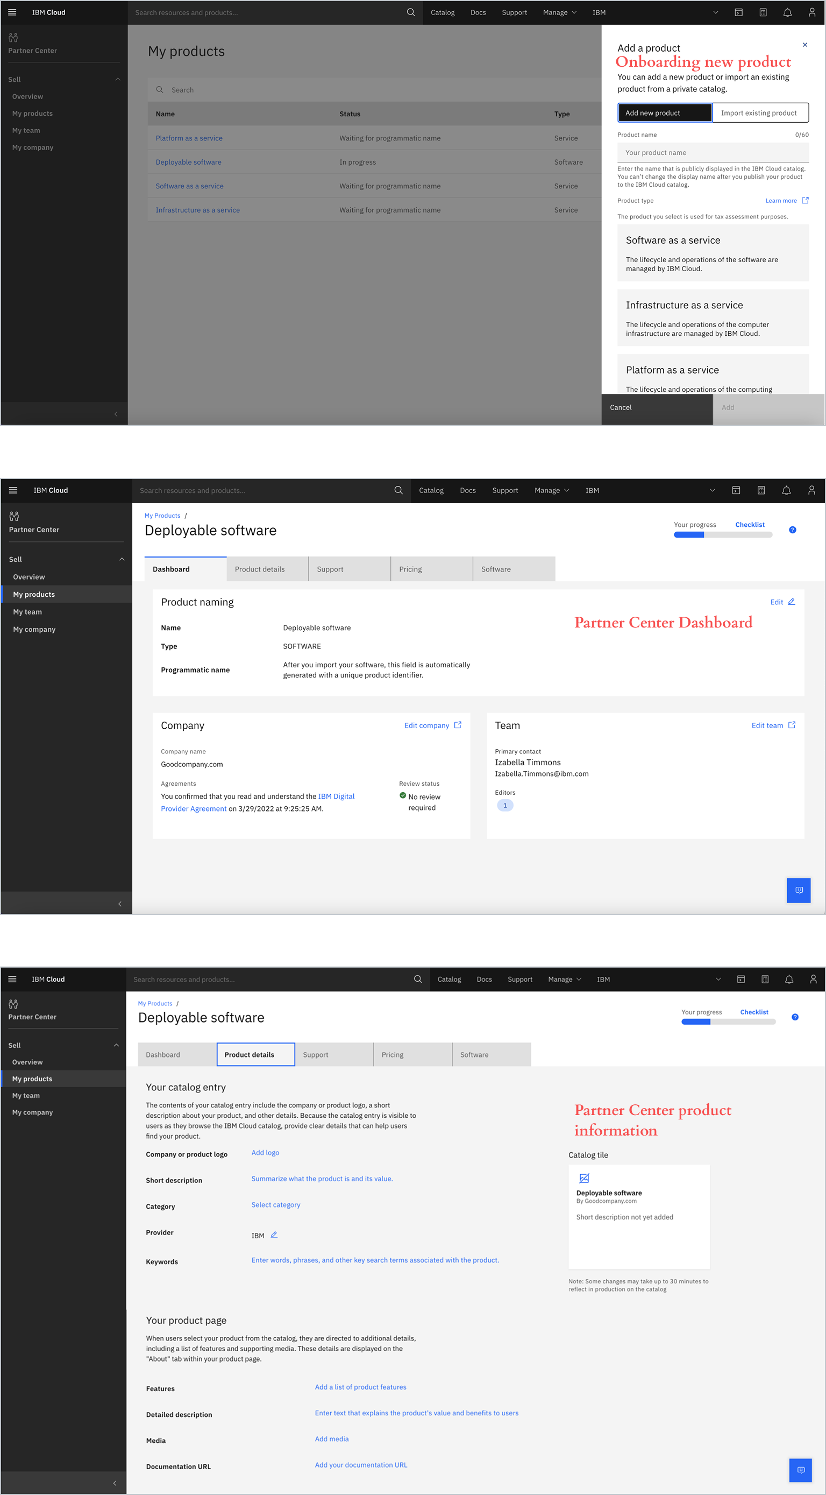Click the image placeholder icon in Catalog tile

point(584,1178)
